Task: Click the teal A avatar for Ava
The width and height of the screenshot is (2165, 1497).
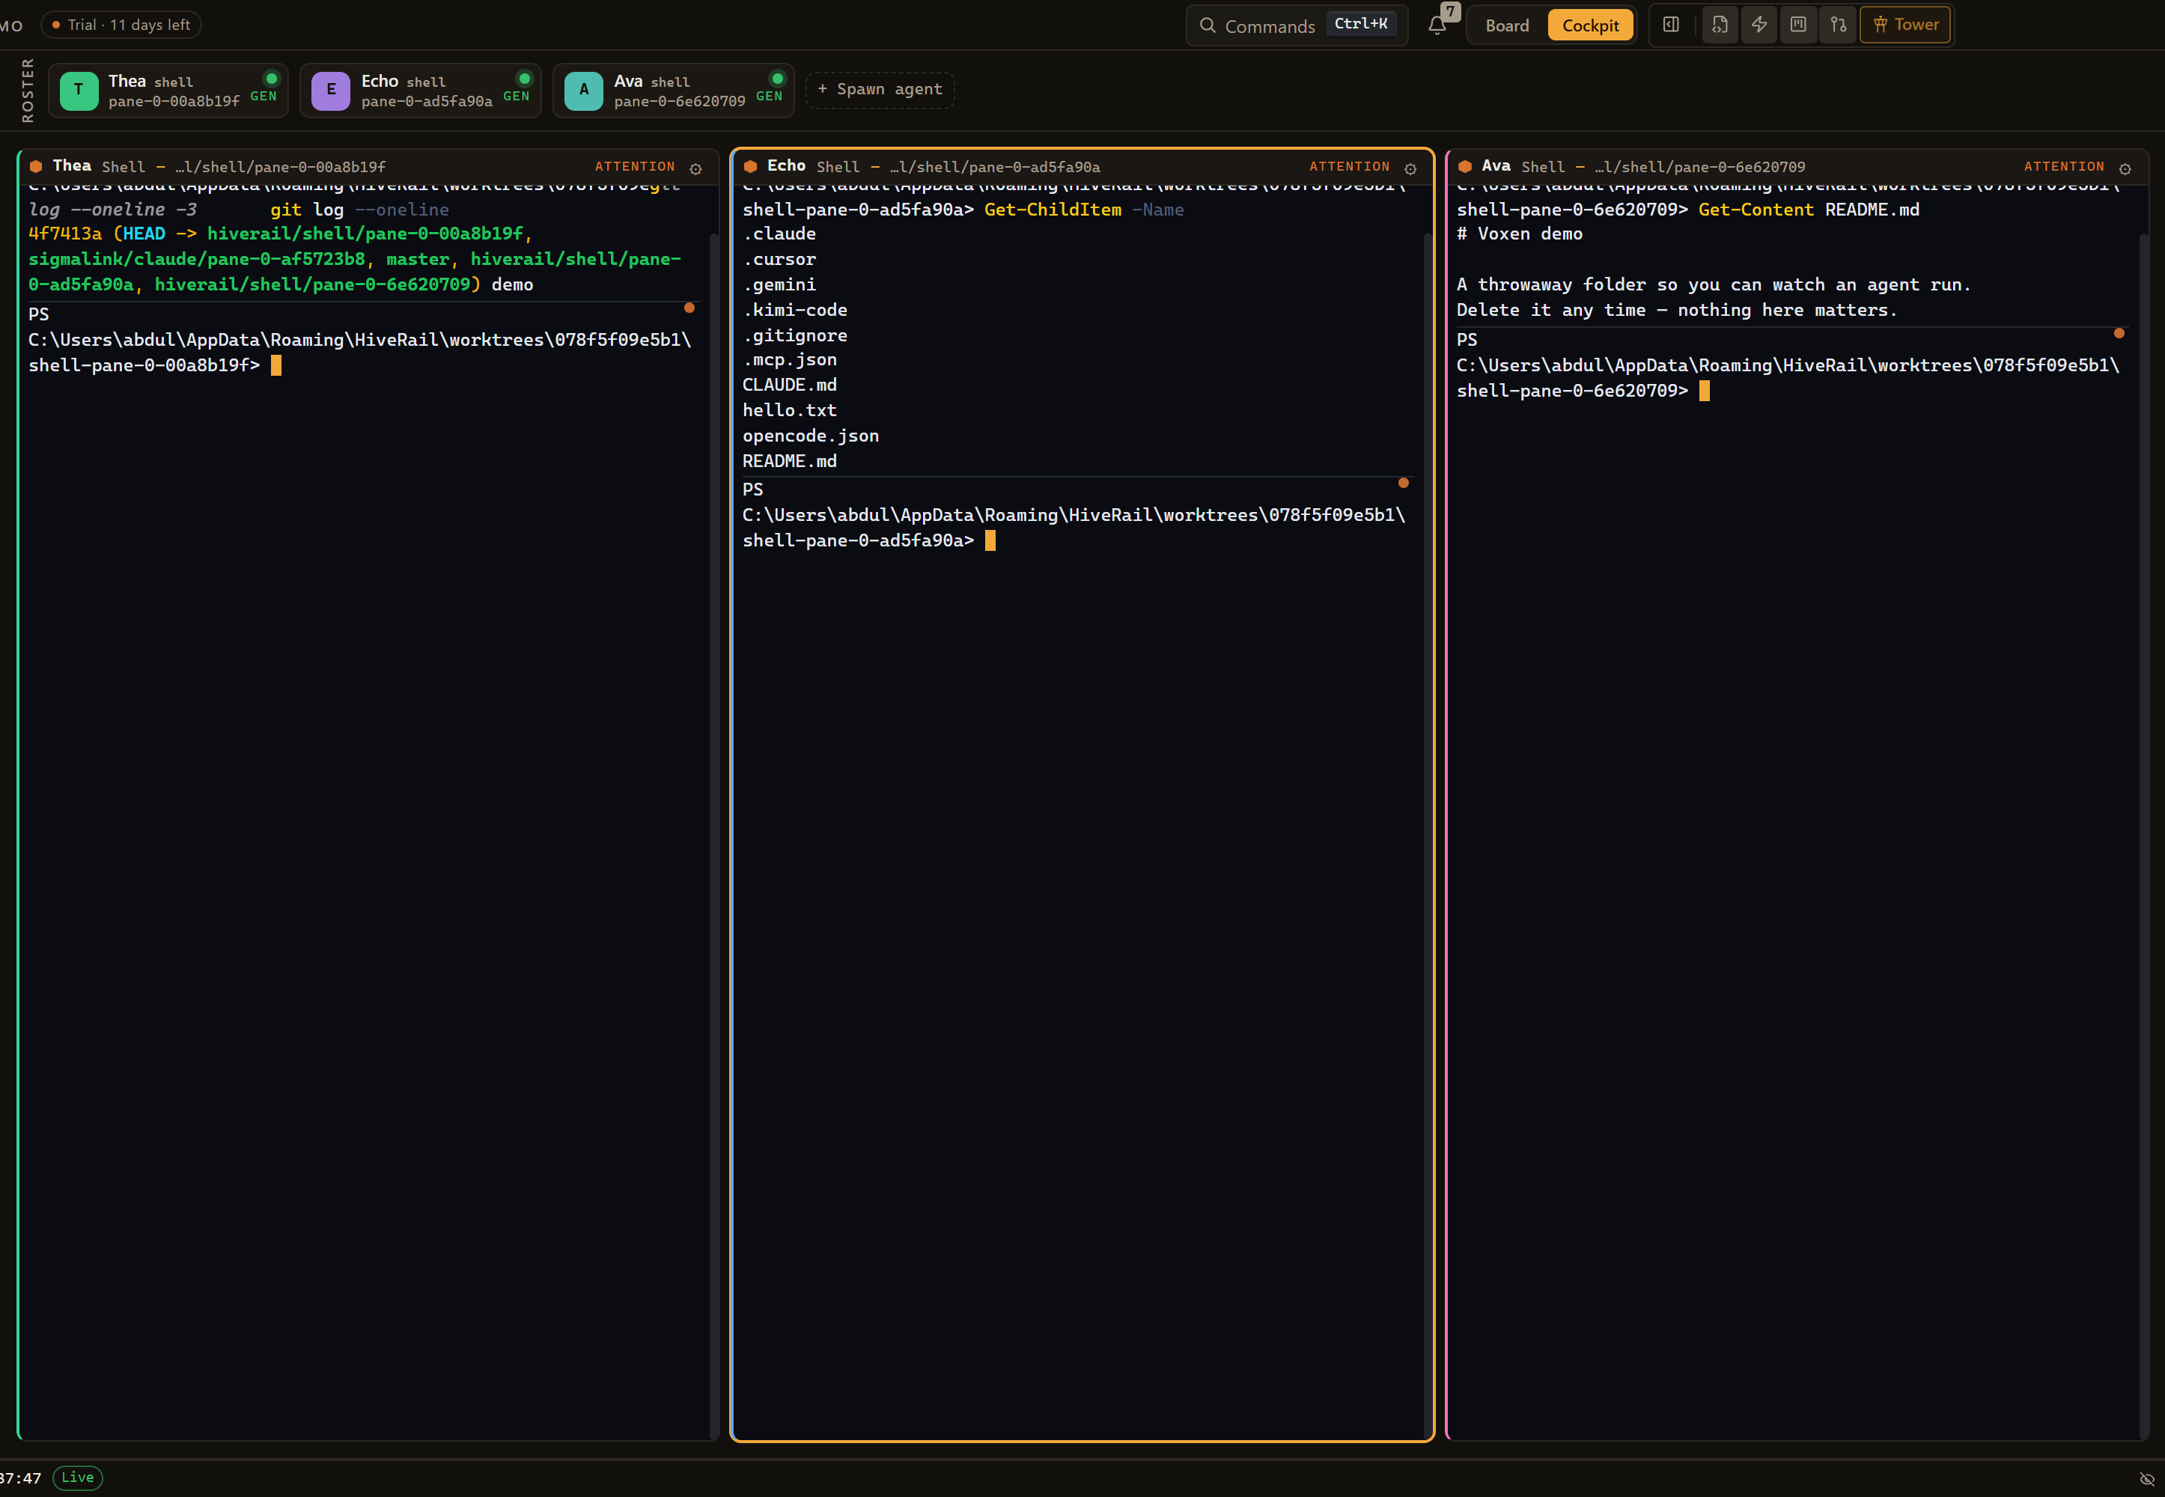Action: (583, 90)
